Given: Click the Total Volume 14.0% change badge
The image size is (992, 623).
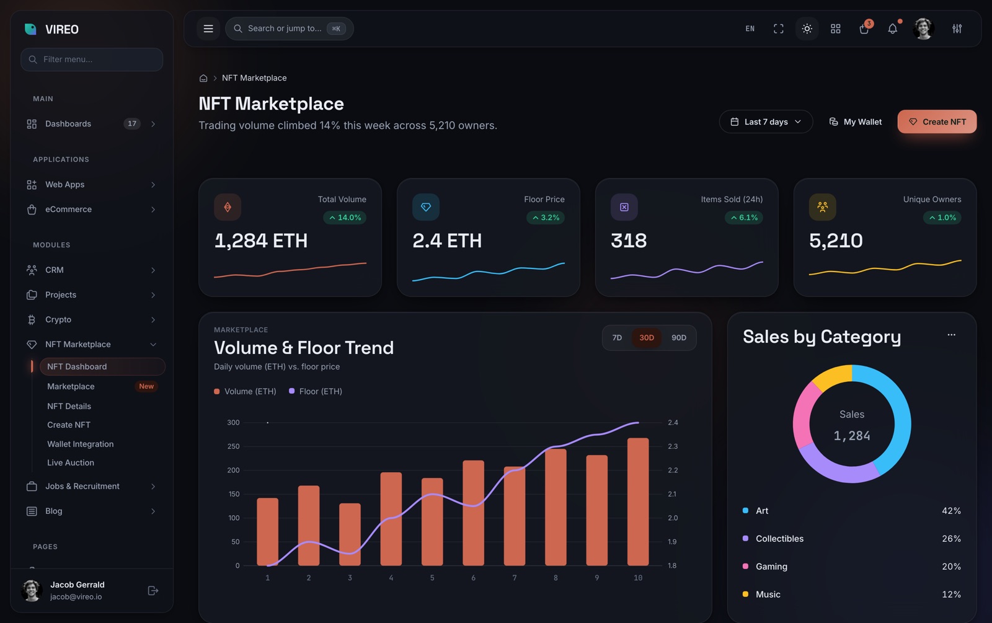Looking at the screenshot, I should pyautogui.click(x=345, y=218).
